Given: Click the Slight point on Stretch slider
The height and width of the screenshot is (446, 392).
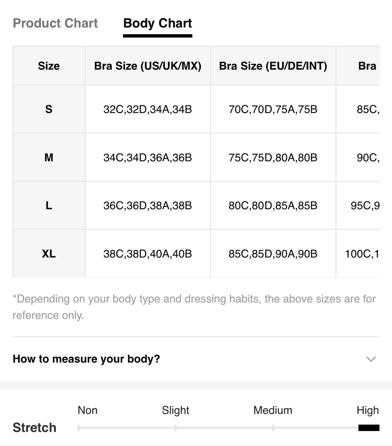Looking at the screenshot, I should tap(175, 428).
